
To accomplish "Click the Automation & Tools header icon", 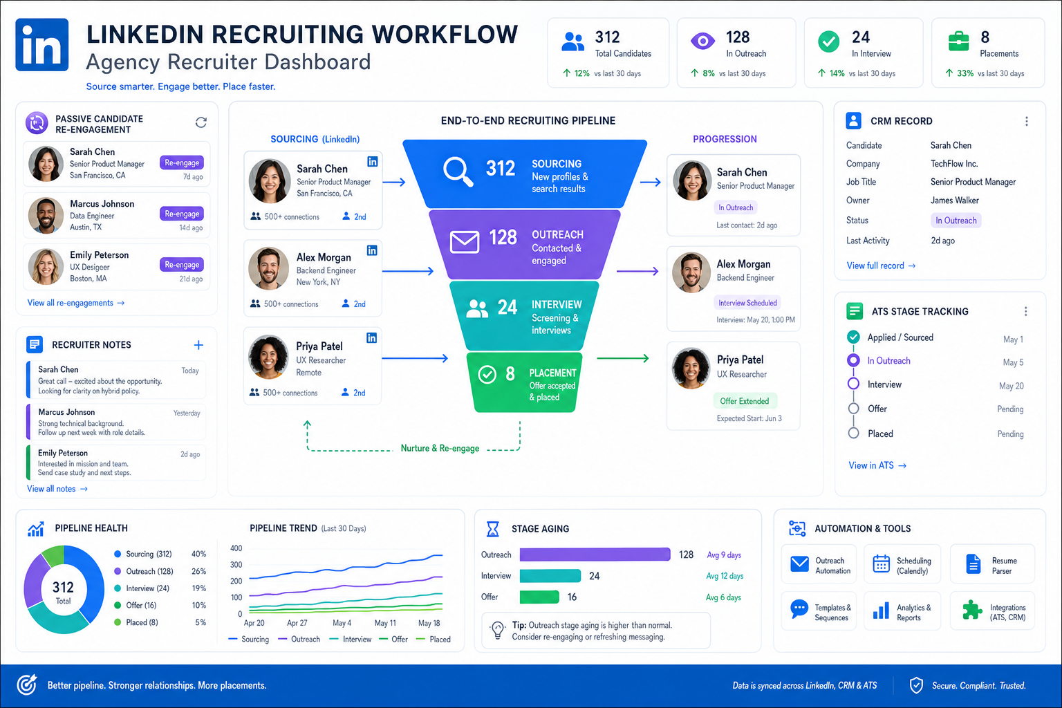I will pos(797,529).
